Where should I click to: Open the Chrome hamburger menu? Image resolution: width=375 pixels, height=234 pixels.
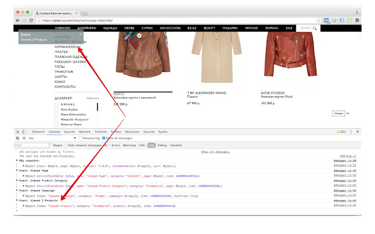[357, 20]
